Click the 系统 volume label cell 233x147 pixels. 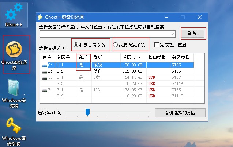pos(98,65)
